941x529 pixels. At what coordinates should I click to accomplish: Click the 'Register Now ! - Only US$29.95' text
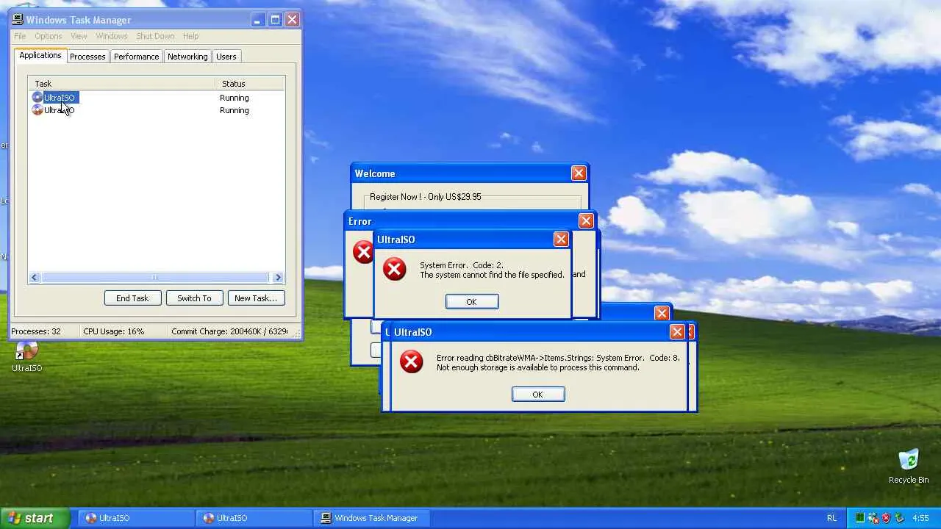tap(426, 197)
